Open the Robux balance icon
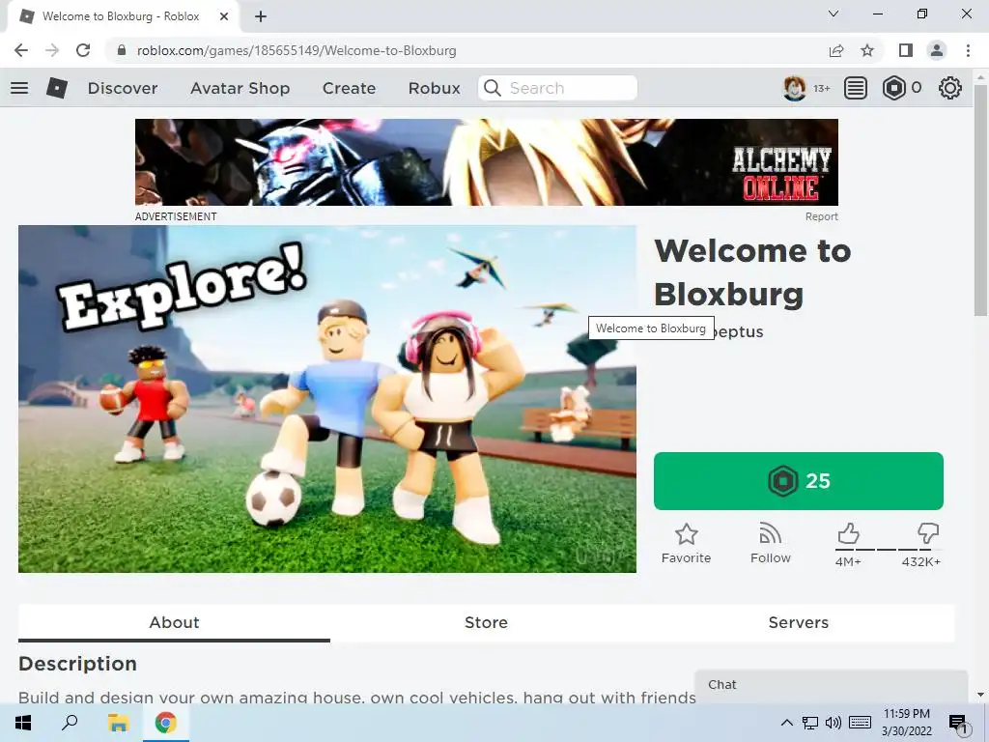 click(893, 88)
